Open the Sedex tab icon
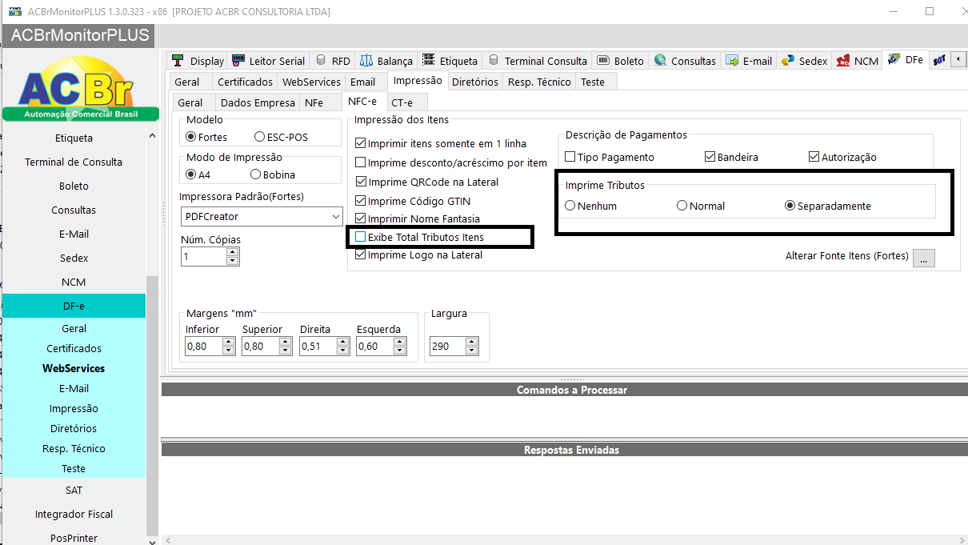This screenshot has width=968, height=545. (x=788, y=60)
